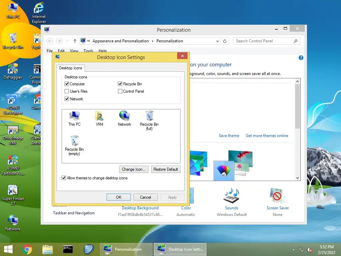Select the color swatch theme thumbnail
The height and width of the screenshot is (256, 341).
click(224, 170)
